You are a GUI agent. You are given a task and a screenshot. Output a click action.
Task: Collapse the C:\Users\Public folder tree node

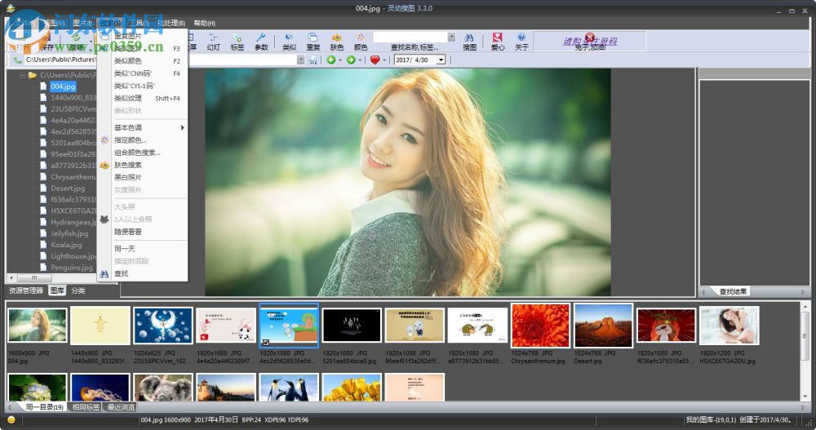click(21, 75)
